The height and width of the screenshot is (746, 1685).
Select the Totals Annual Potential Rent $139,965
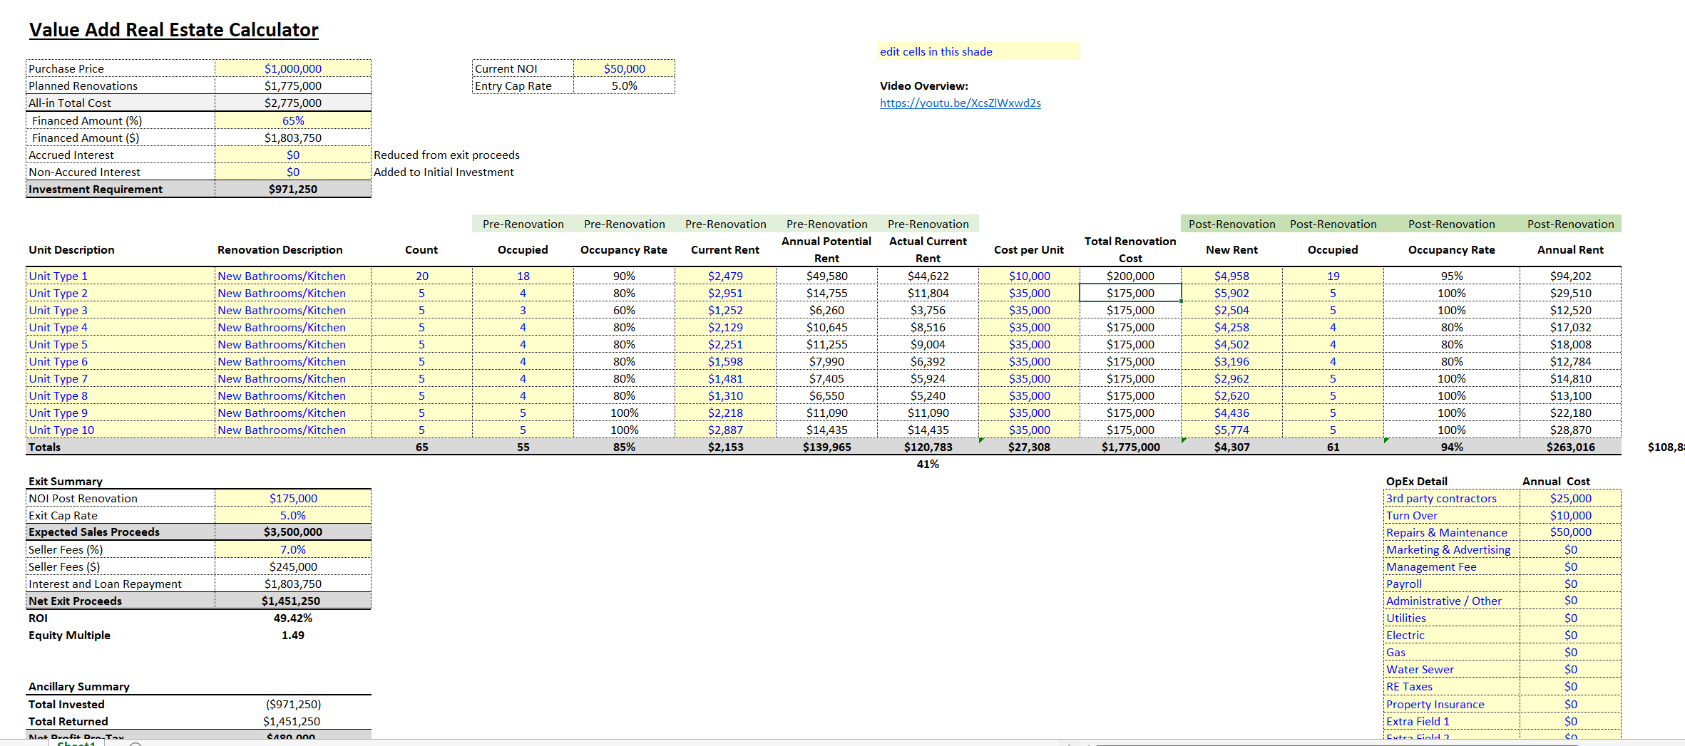pos(826,447)
